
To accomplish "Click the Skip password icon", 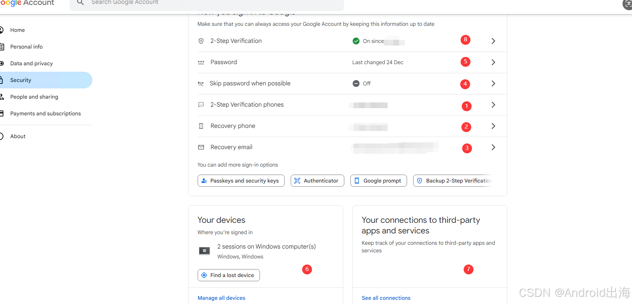I will [x=201, y=83].
